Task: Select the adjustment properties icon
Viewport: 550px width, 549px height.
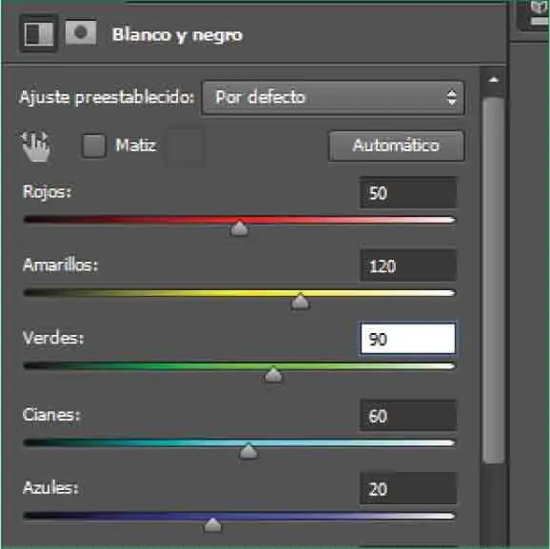Action: click(39, 33)
